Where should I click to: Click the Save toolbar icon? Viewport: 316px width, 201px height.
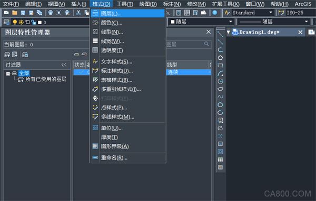[23, 13]
